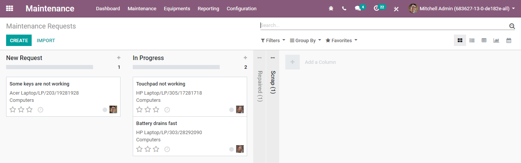Screen dimensions: 521x163
Task: Open the apps grid menu
Action: (x=10, y=8)
